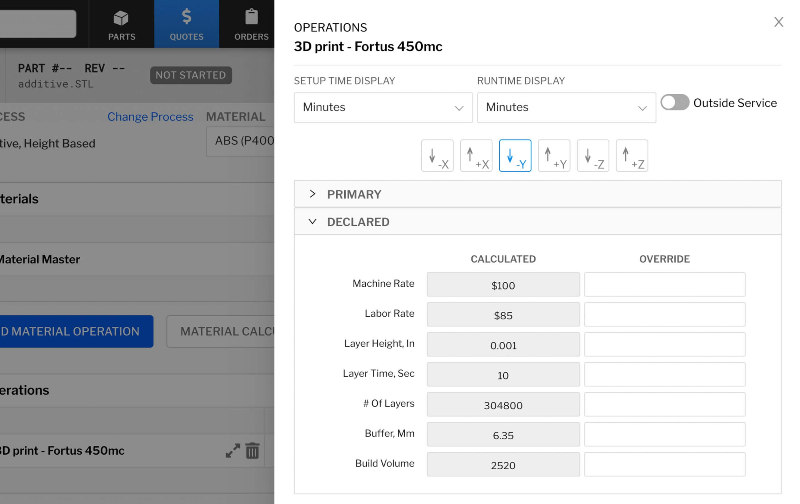Click the Build Volume override field
Screen dimensions: 800x504
664,464
